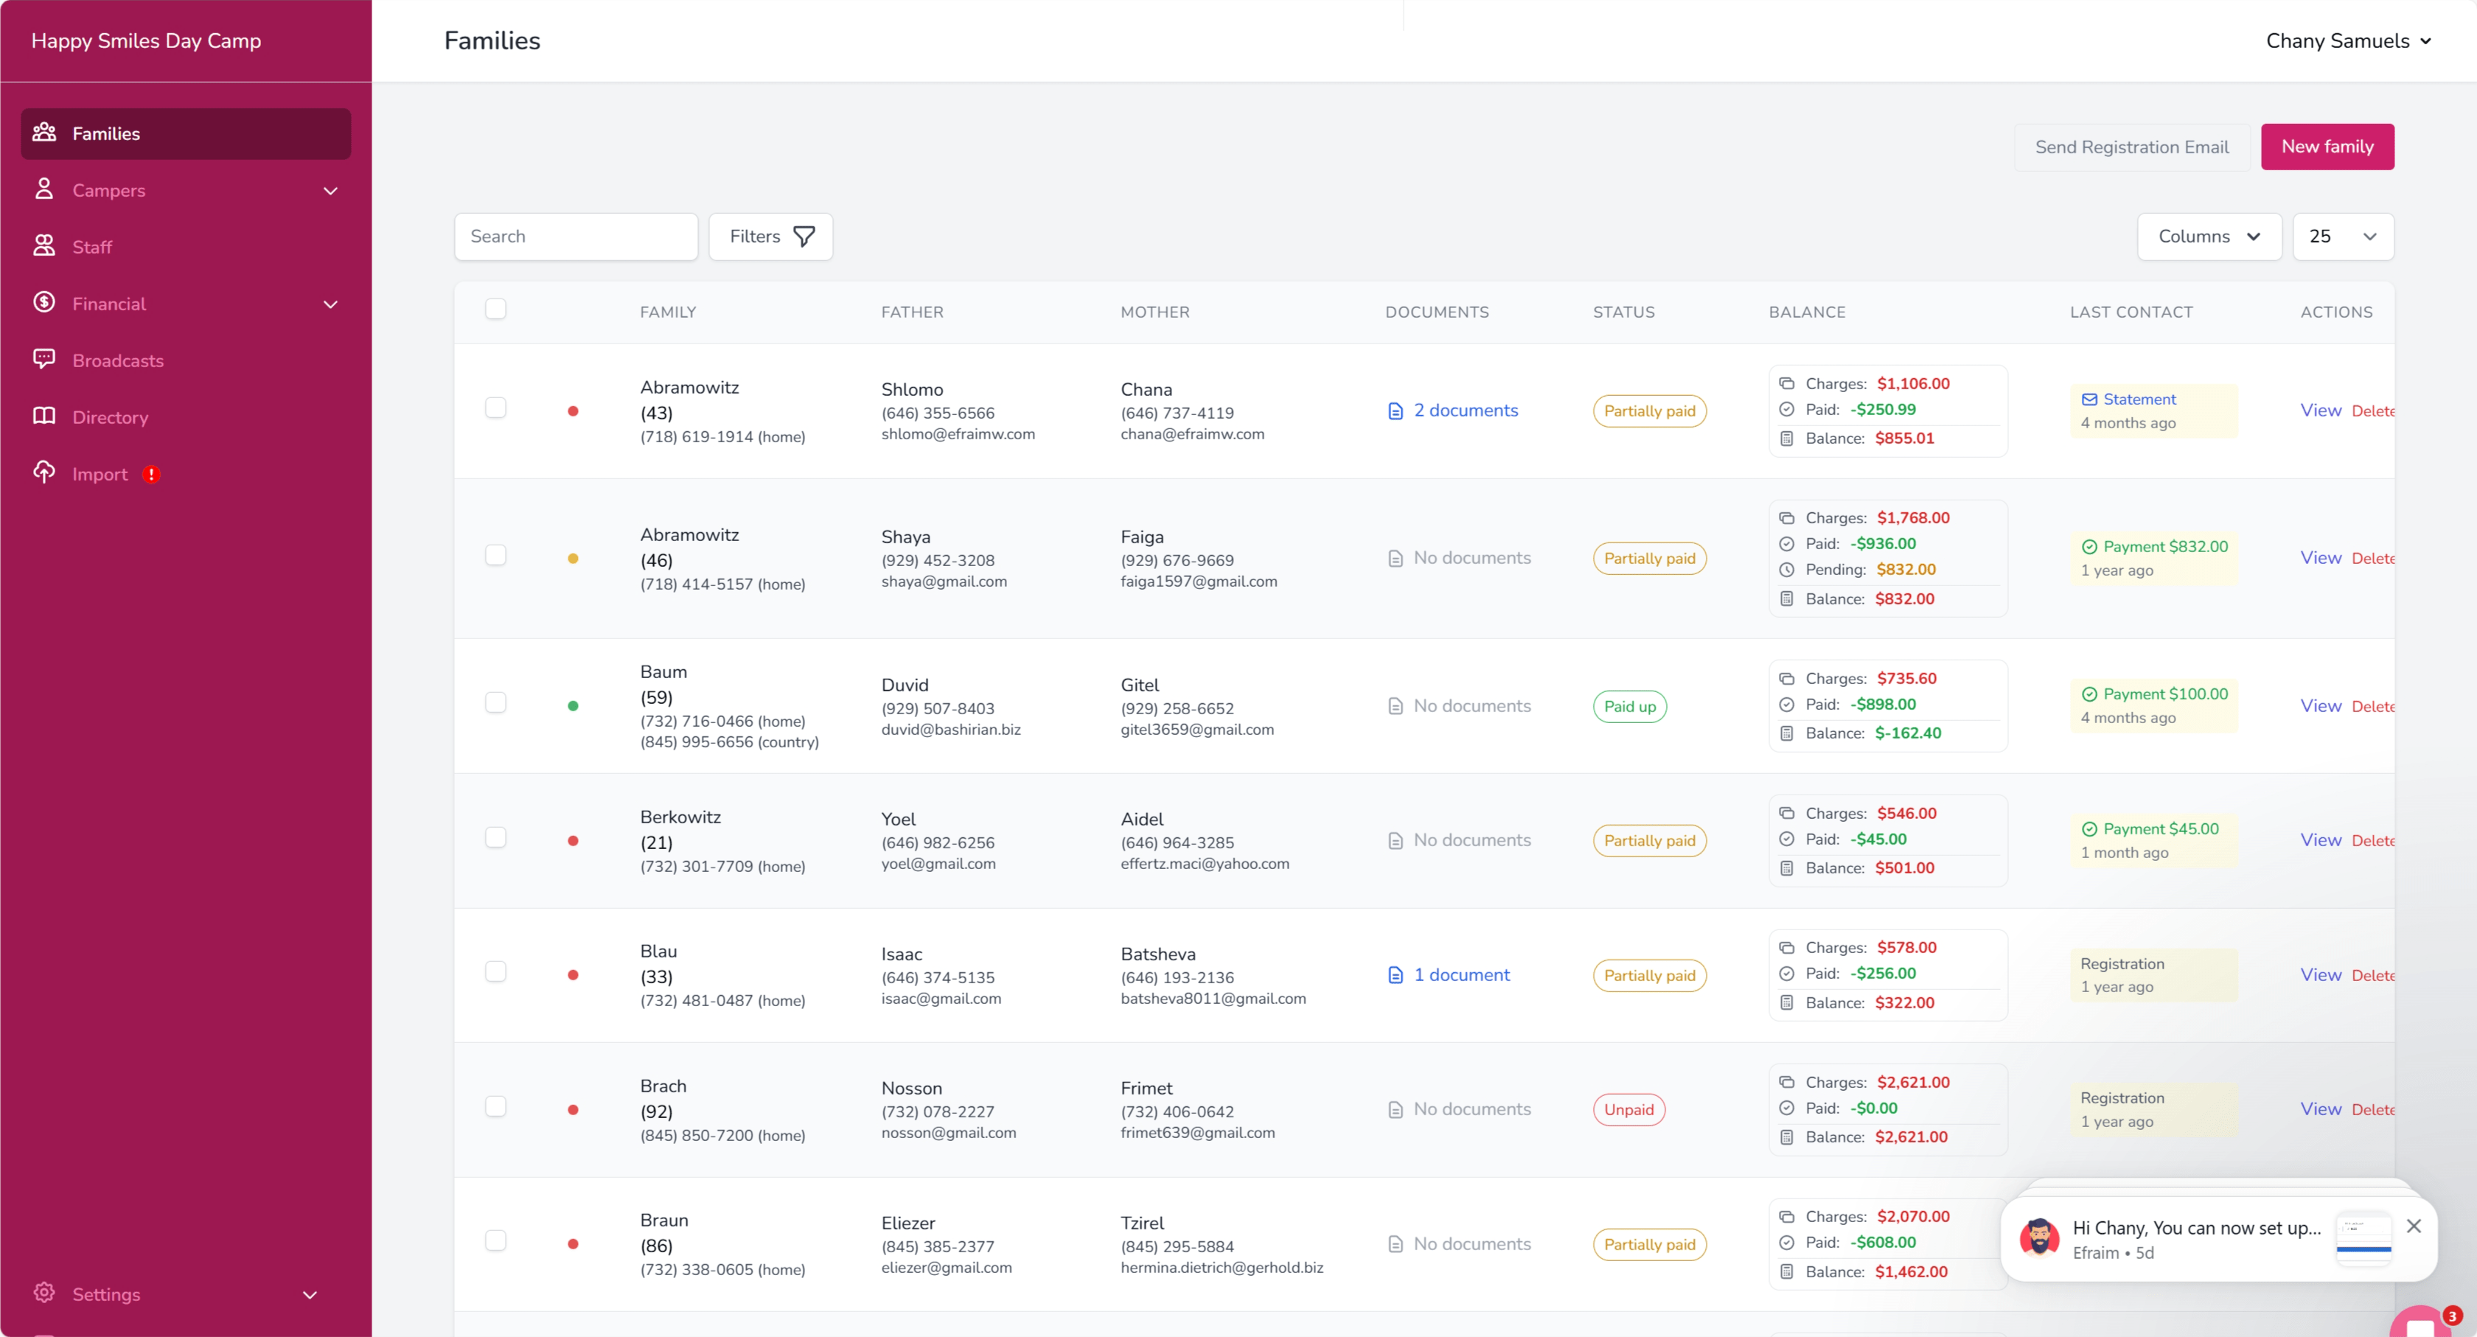Check the Brach family row checkbox
This screenshot has width=2477, height=1337.
tap(496, 1106)
